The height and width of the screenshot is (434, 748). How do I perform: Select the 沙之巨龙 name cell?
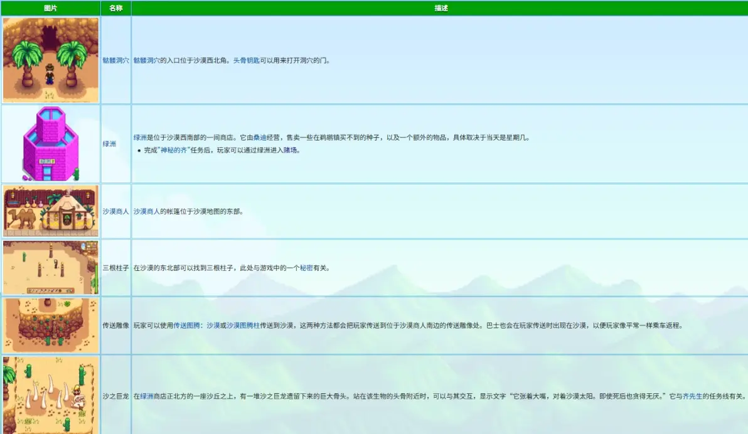pyautogui.click(x=116, y=396)
